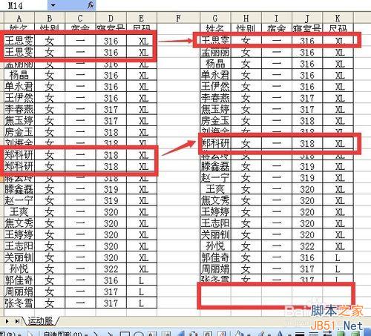Image resolution: width=371 pixels, height=336 pixels.
Task: Click cell 单永君 in column A
Action: click(x=19, y=87)
